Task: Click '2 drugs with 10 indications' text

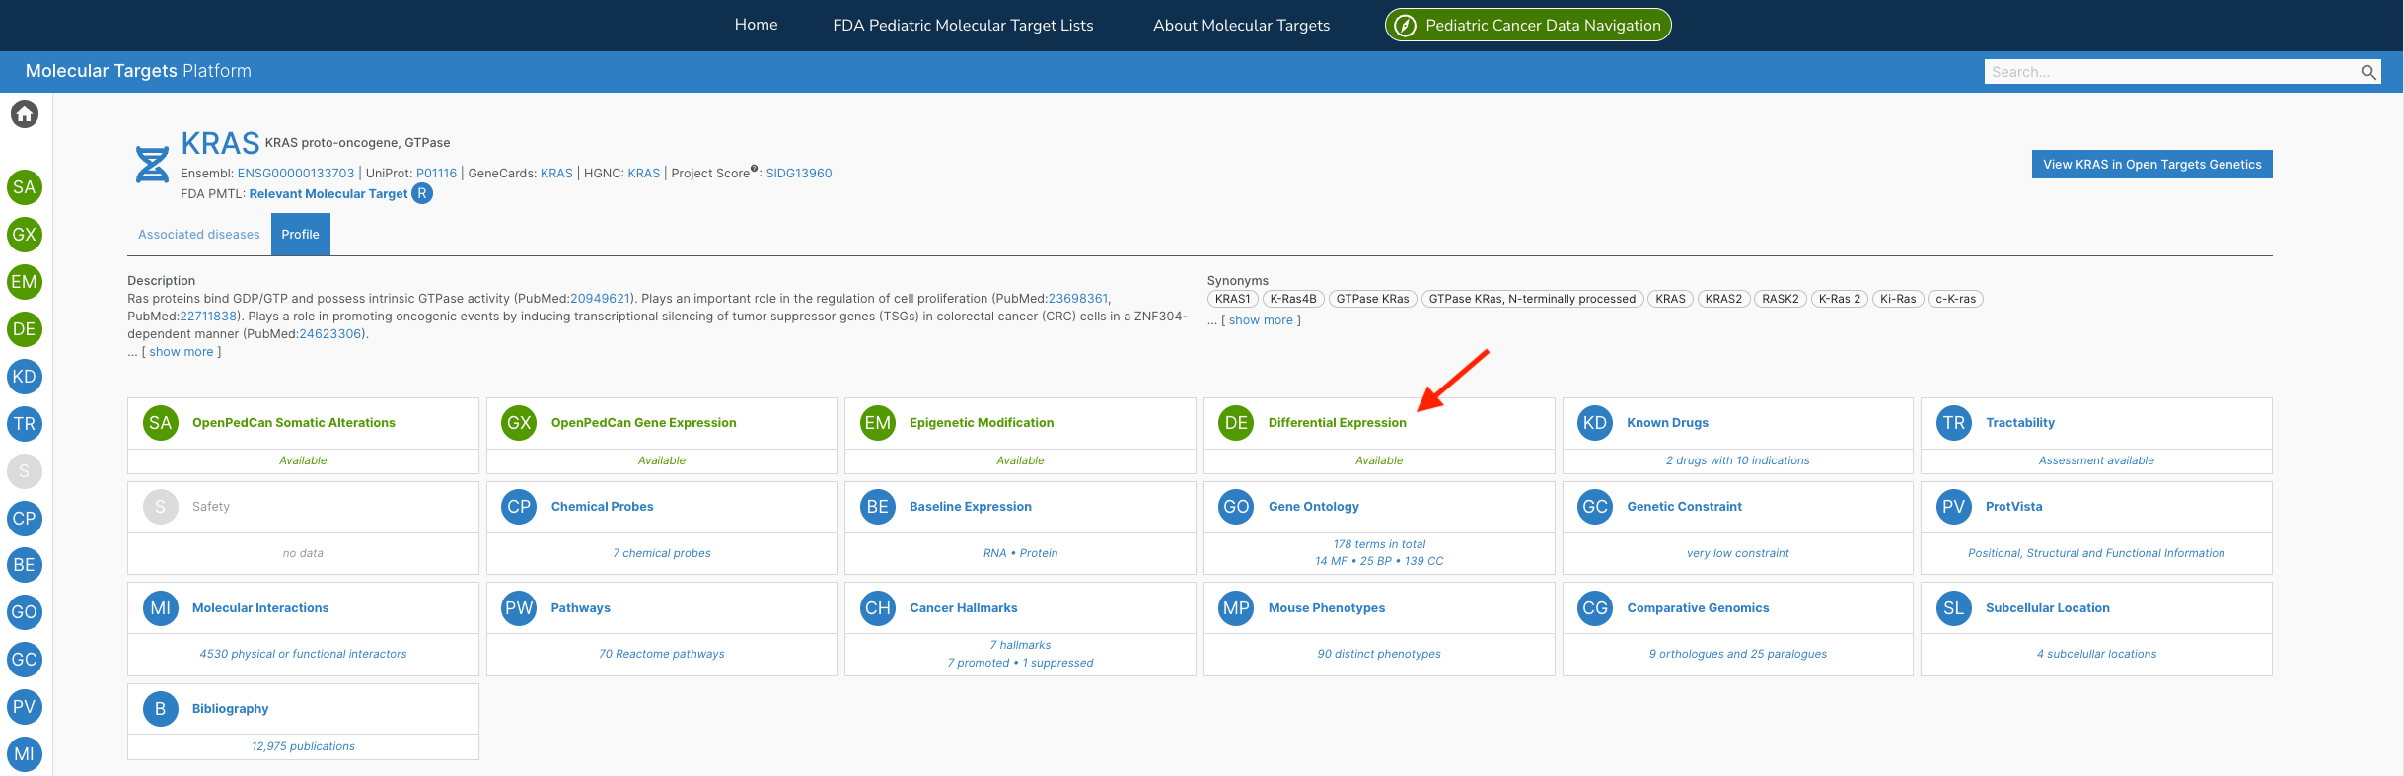Action: point(1738,460)
